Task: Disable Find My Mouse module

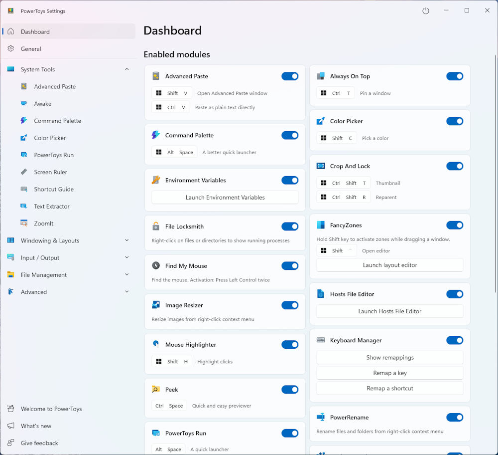Action: (x=290, y=266)
